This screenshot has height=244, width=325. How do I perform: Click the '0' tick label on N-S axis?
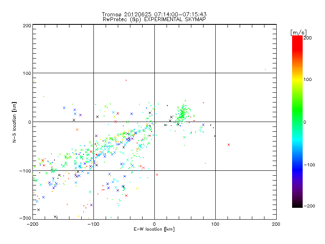pyautogui.click(x=30, y=122)
